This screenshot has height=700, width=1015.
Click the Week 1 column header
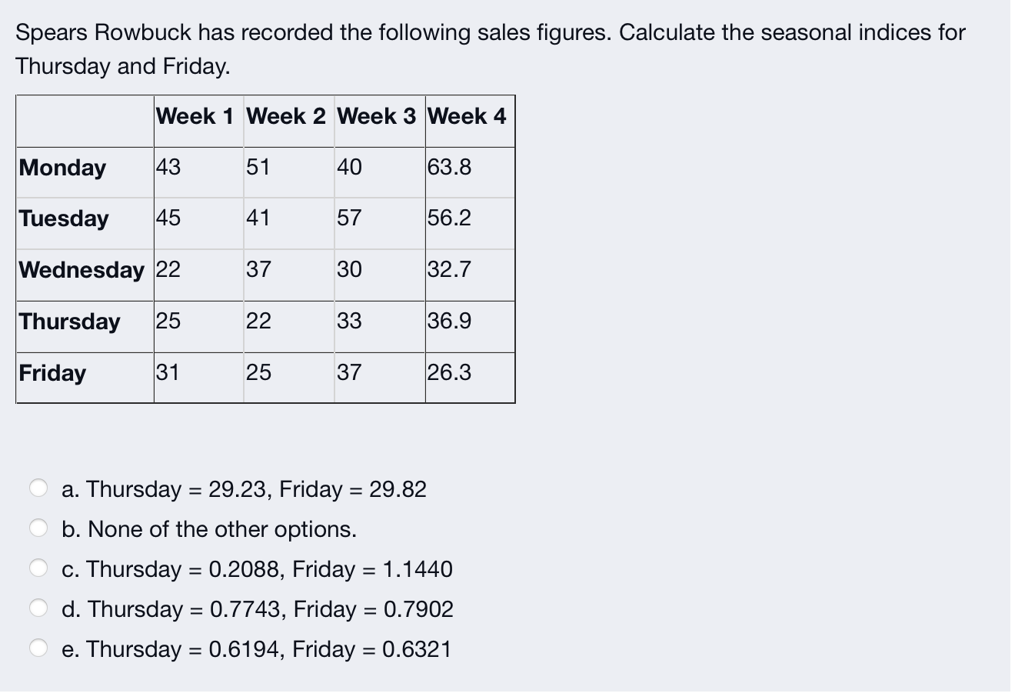click(x=195, y=116)
